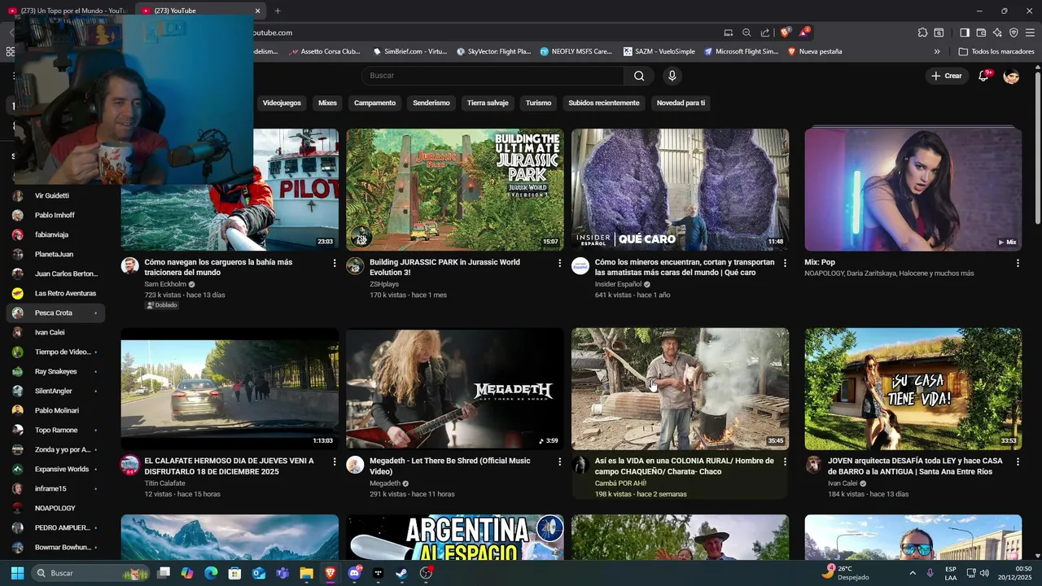The image size is (1042, 586).
Task: Open the browser extensions puzzle icon
Action: pos(922,33)
